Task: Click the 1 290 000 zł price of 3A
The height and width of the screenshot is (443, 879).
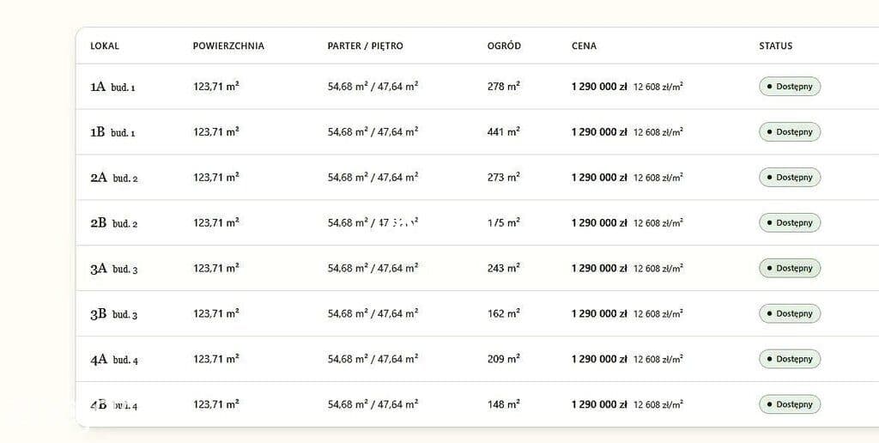Action: pos(599,269)
